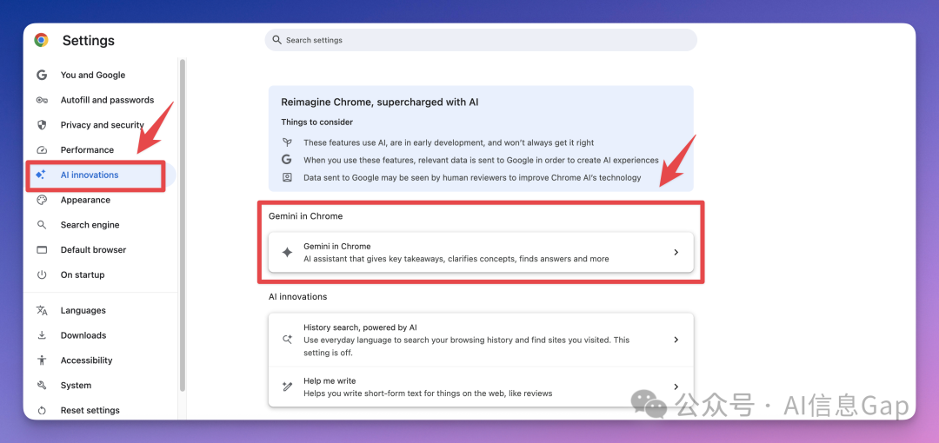The width and height of the screenshot is (939, 443).
Task: Click the Google G icon beside data sent note
Action: click(287, 160)
